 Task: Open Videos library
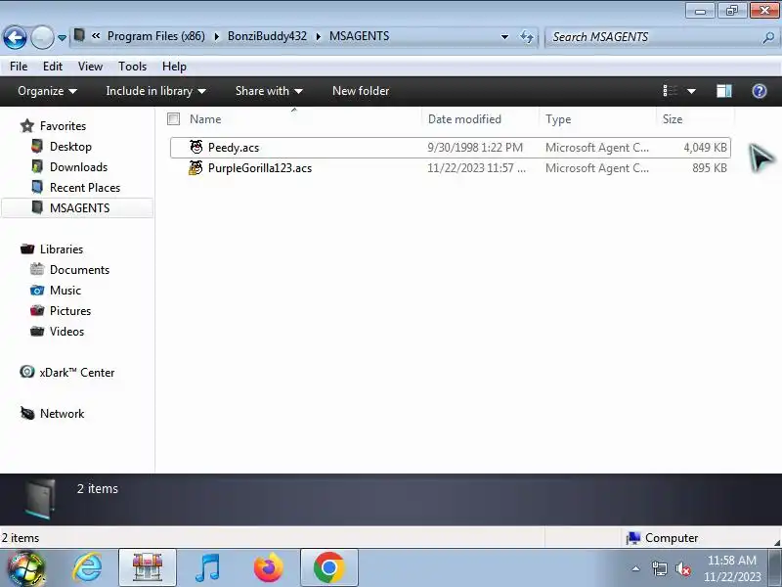click(66, 332)
